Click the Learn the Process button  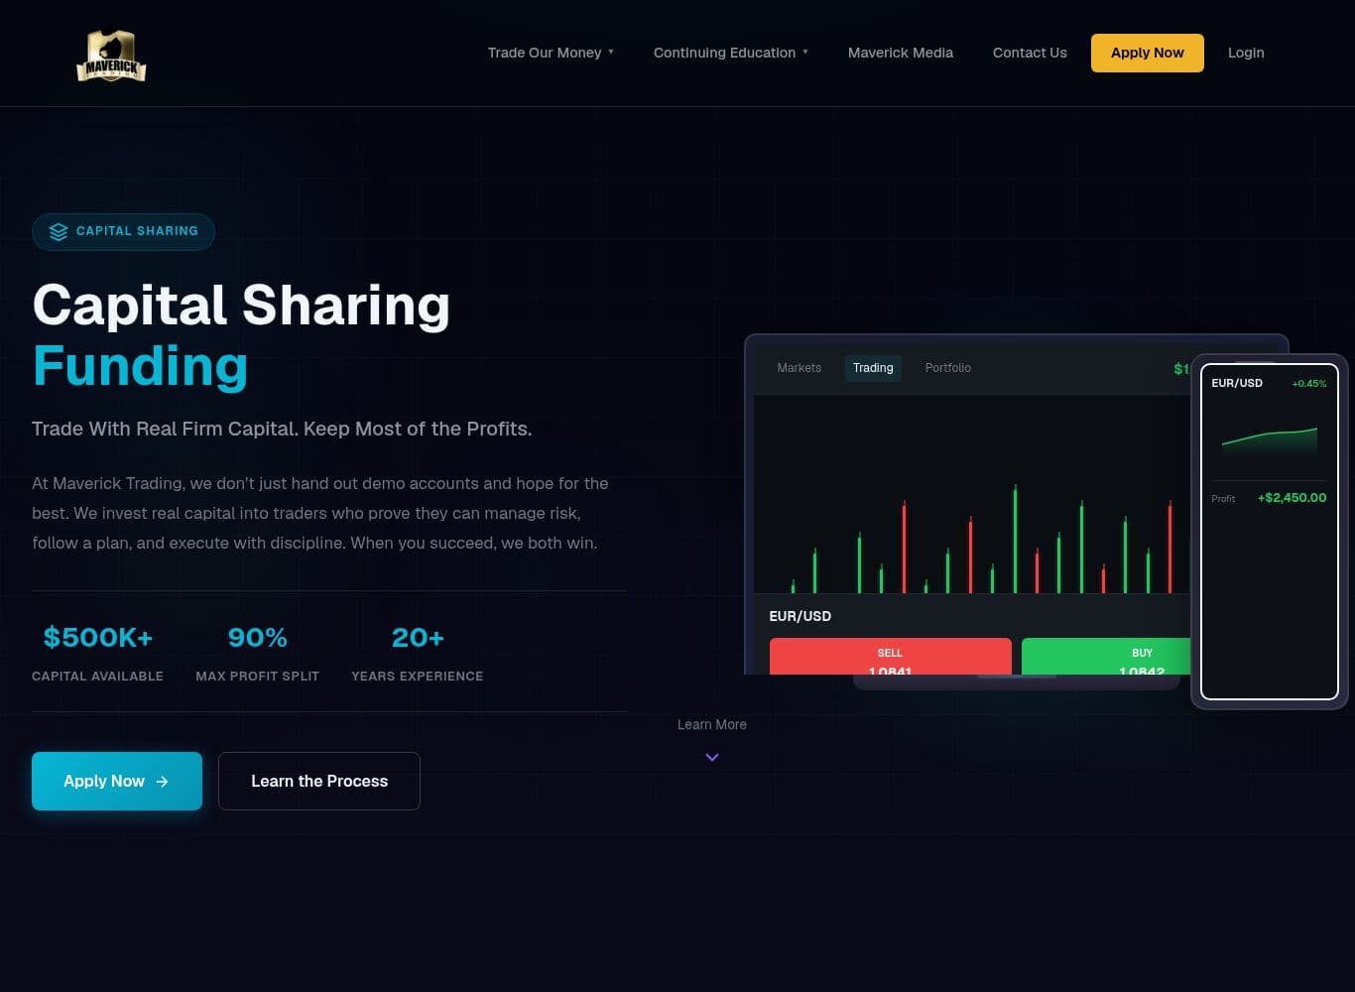click(x=319, y=781)
